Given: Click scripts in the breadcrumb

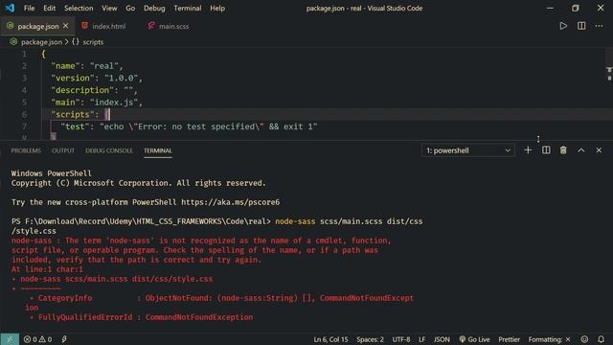Looking at the screenshot, I should 93,42.
